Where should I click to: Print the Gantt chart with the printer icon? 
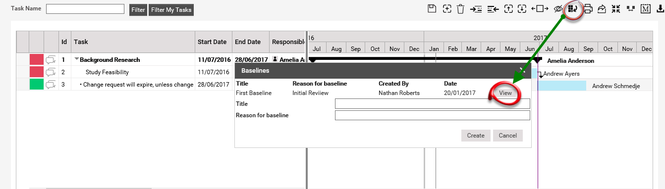coord(588,8)
